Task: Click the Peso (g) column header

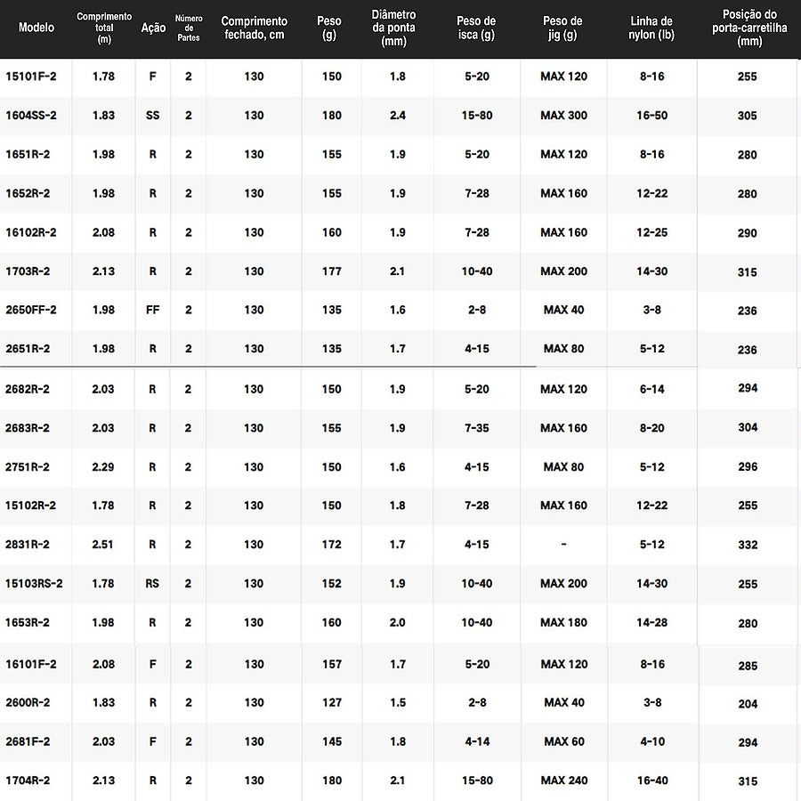Action: tap(329, 28)
